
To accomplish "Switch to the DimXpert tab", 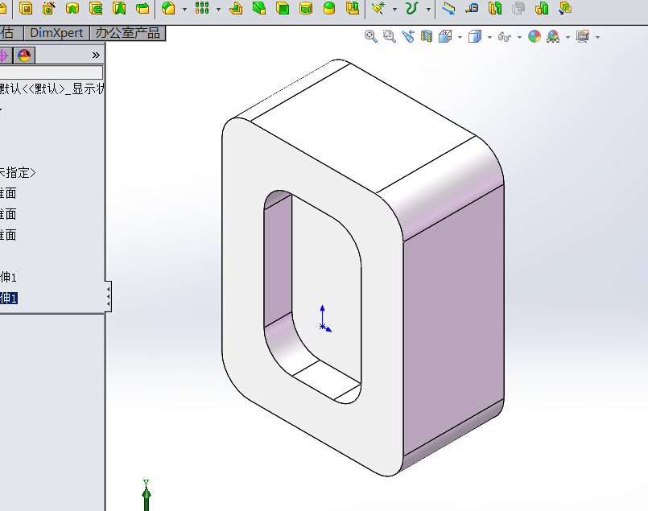I will point(56,33).
